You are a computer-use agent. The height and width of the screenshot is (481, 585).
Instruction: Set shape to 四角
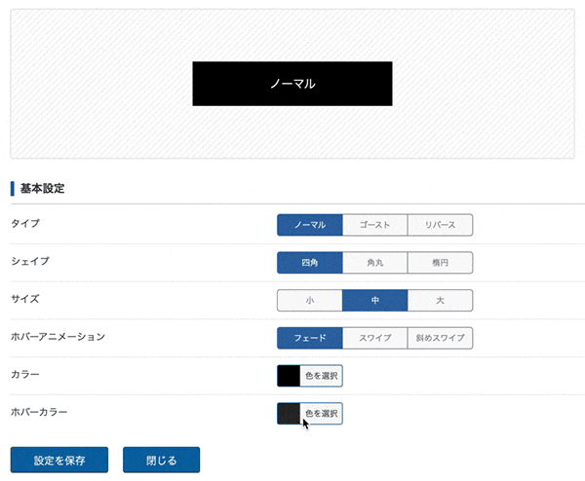pyautogui.click(x=310, y=263)
